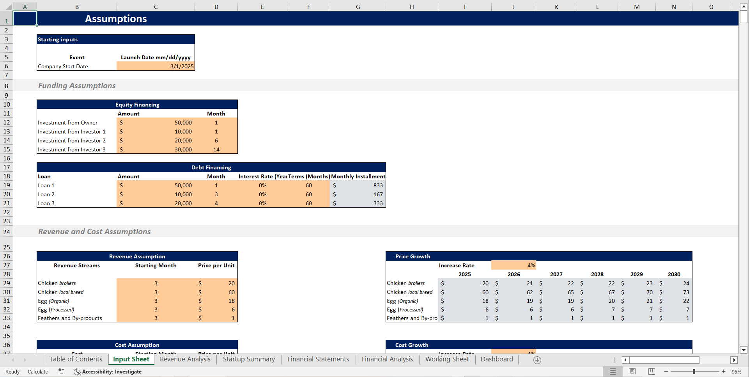Image resolution: width=749 pixels, height=377 pixels.
Task: Go to the Table of Contents sheet
Action: 76,359
